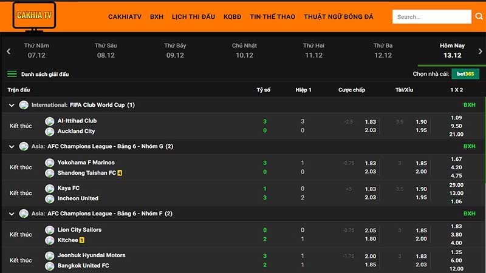The height and width of the screenshot is (273, 486).
Task: Click the 21.00 odds in Al-Ittihad match
Action: click(456, 134)
